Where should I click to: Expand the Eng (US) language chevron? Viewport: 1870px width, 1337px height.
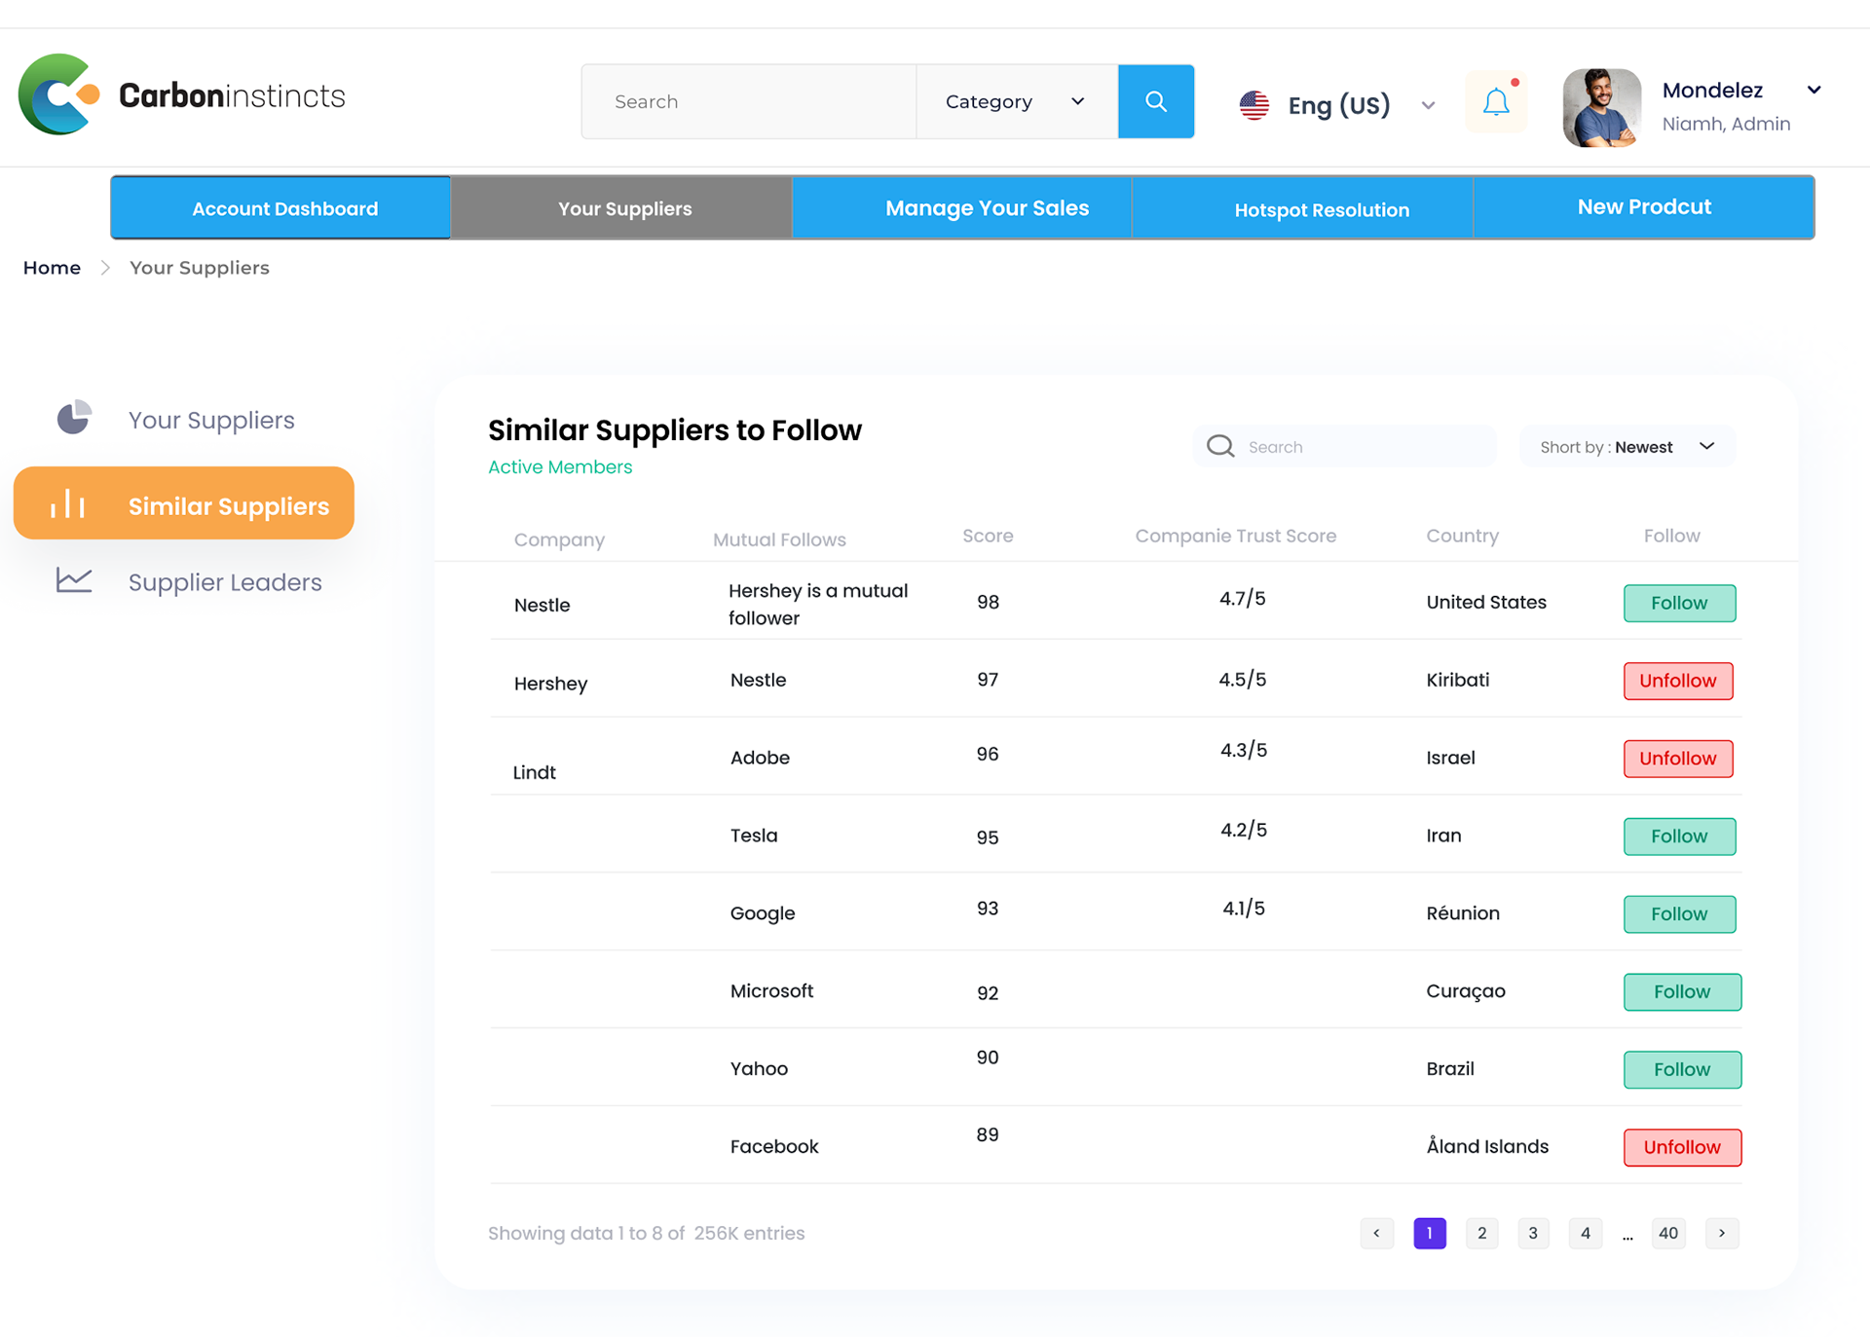click(1428, 105)
